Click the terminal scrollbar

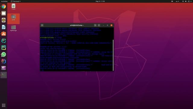(113, 55)
